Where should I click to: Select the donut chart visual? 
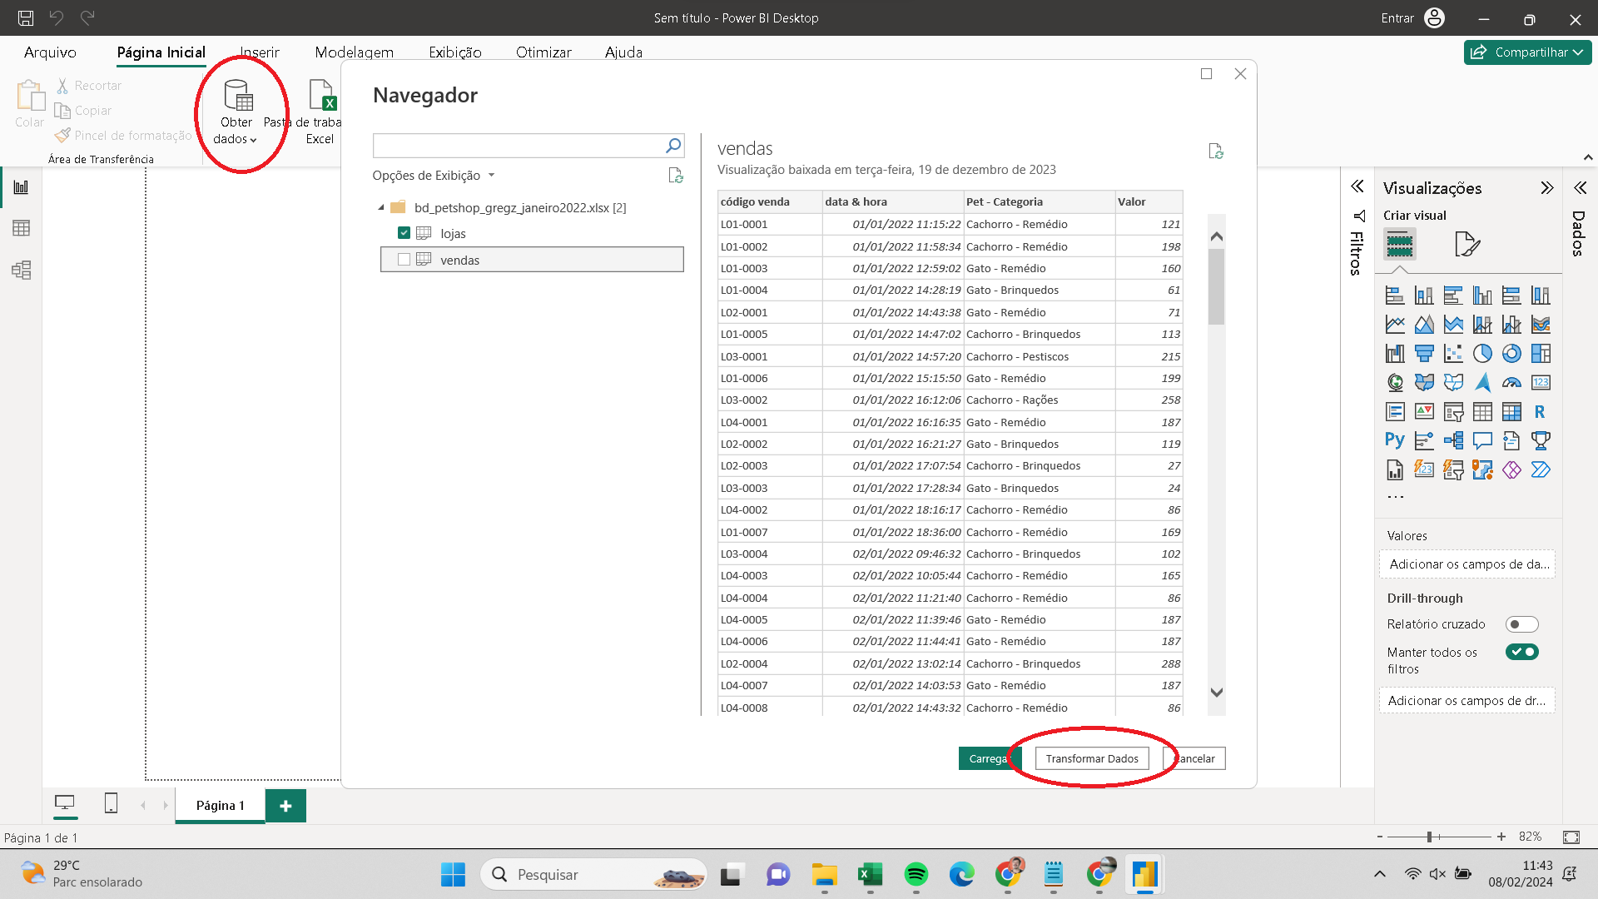[1511, 354]
